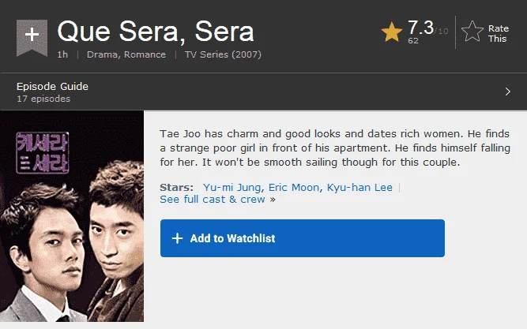527x329 pixels.
Task: Click the Add to Watchlist button
Action: coord(303,238)
